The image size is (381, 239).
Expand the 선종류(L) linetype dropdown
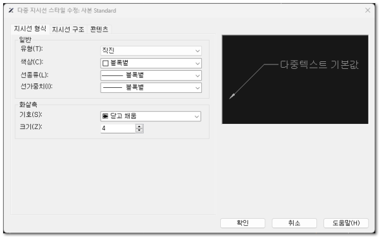(x=151, y=75)
